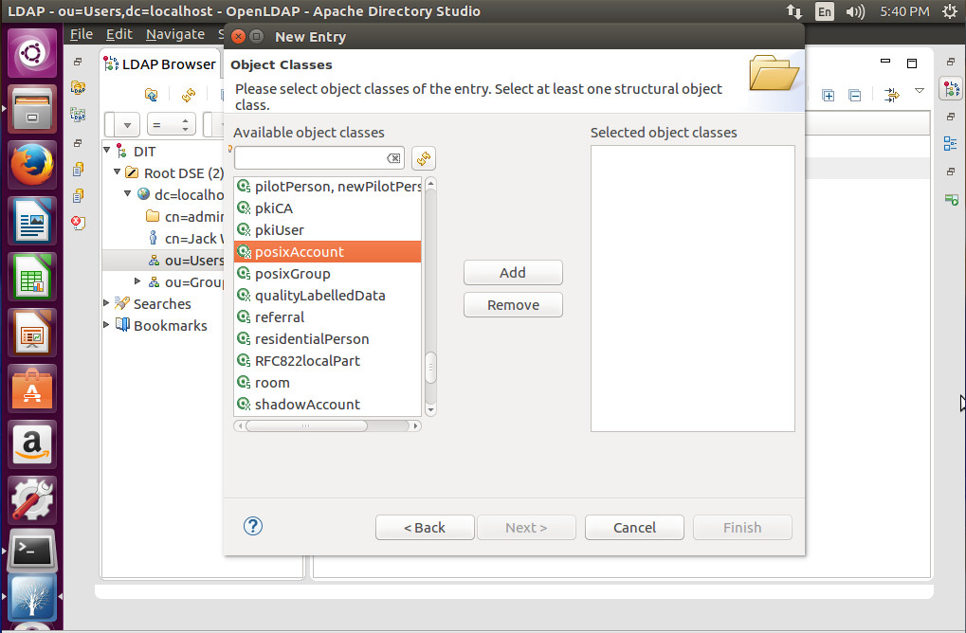Image resolution: width=966 pixels, height=633 pixels.
Task: Click the Collapse All icon in right panel
Action: (855, 96)
